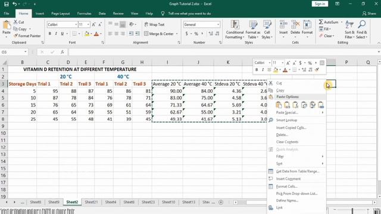The height and width of the screenshot is (214, 381).
Task: Click the Save icon in quick access toolbar
Action: (7, 4)
